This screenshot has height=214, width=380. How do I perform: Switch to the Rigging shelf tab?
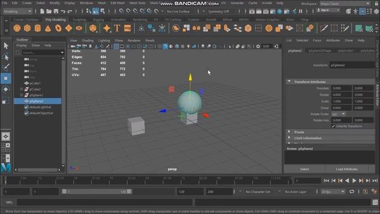coord(99,20)
